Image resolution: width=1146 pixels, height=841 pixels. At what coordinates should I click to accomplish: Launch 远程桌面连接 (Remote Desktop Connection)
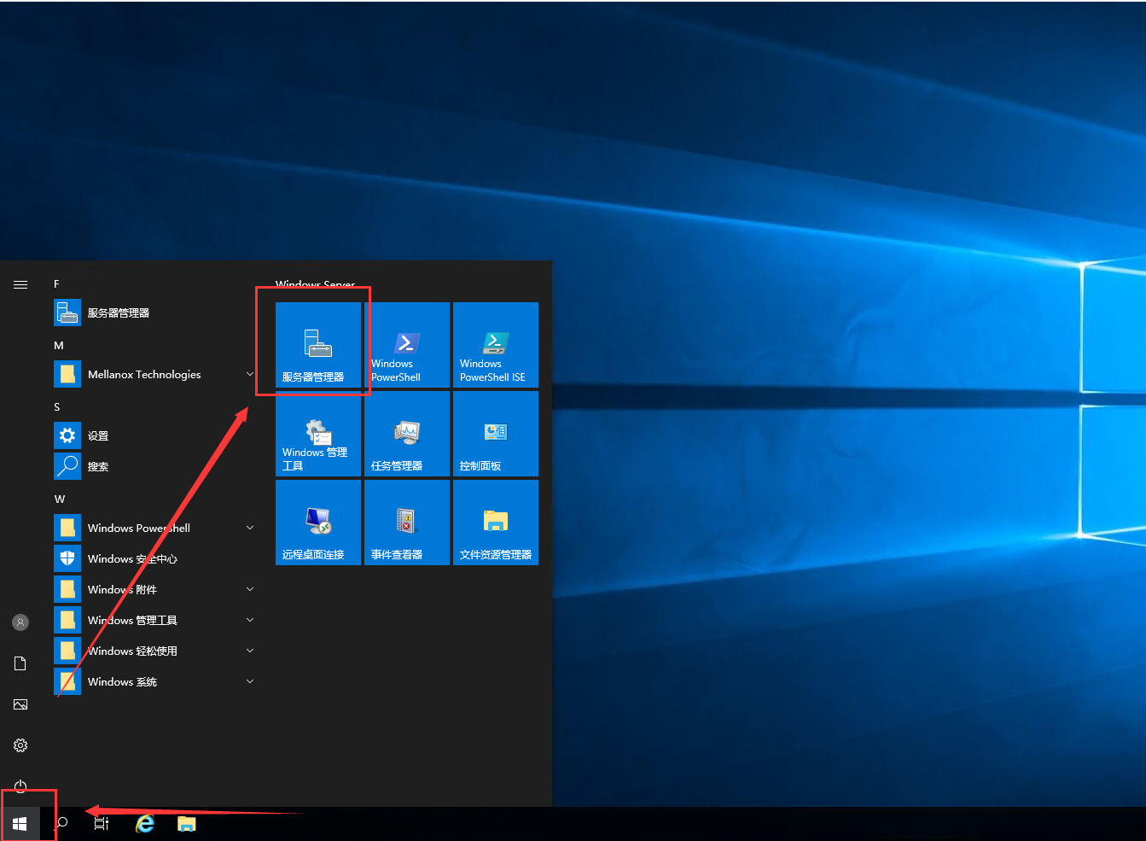[317, 522]
